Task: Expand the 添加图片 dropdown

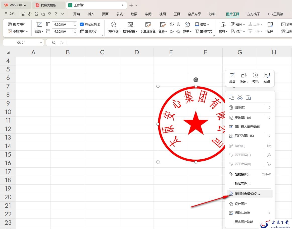Action: point(27,31)
